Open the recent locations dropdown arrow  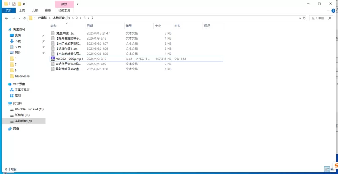pos(19,18)
